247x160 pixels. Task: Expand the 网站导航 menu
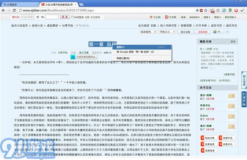coord(230,17)
